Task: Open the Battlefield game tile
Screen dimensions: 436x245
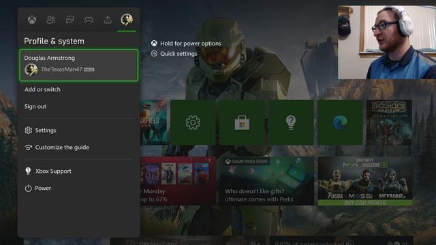Action: (x=153, y=122)
